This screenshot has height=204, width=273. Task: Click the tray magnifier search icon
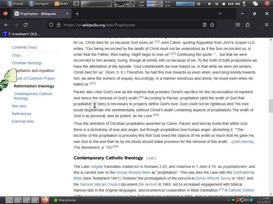[x=238, y=200]
